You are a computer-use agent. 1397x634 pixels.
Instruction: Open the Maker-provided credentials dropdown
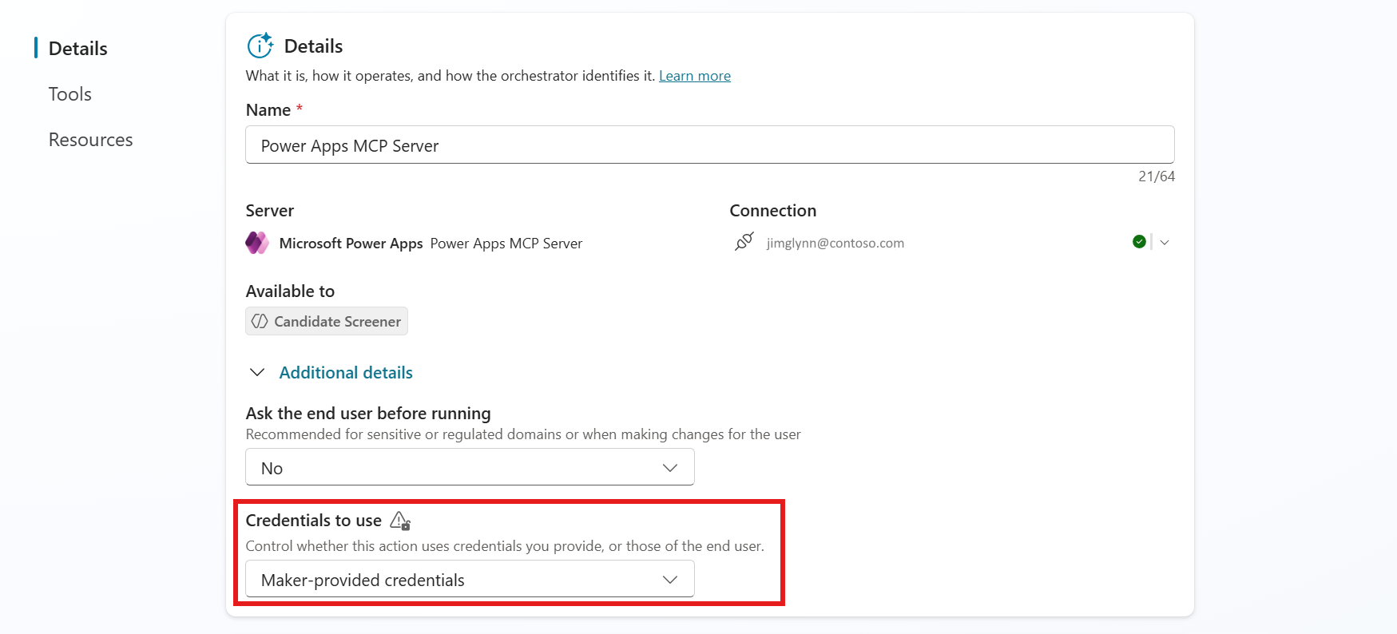(470, 579)
